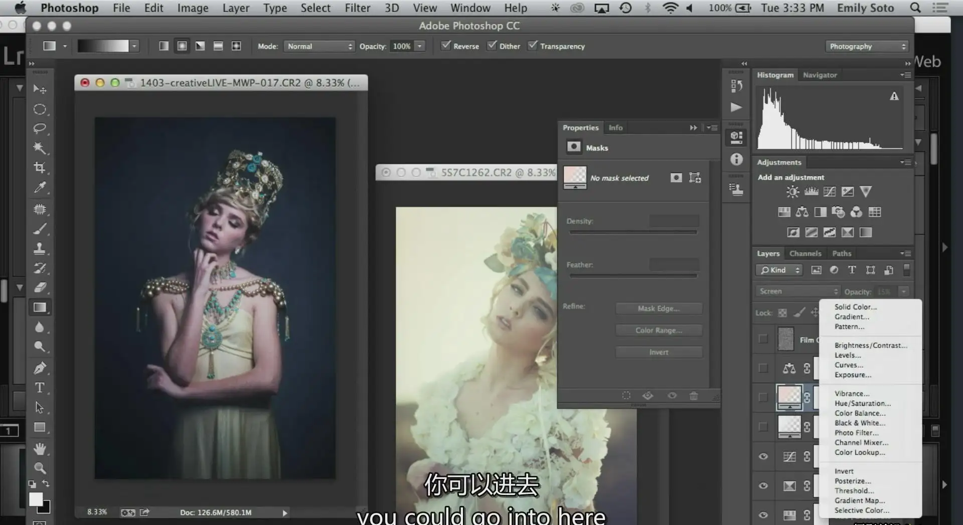Click the Mask Edge button
Viewport: 963px width, 525px height.
click(659, 308)
